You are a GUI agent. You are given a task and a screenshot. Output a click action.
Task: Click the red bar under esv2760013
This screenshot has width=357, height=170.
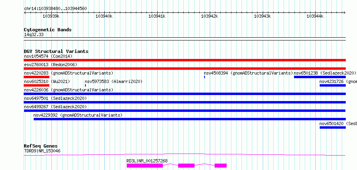pyautogui.click(x=185, y=69)
